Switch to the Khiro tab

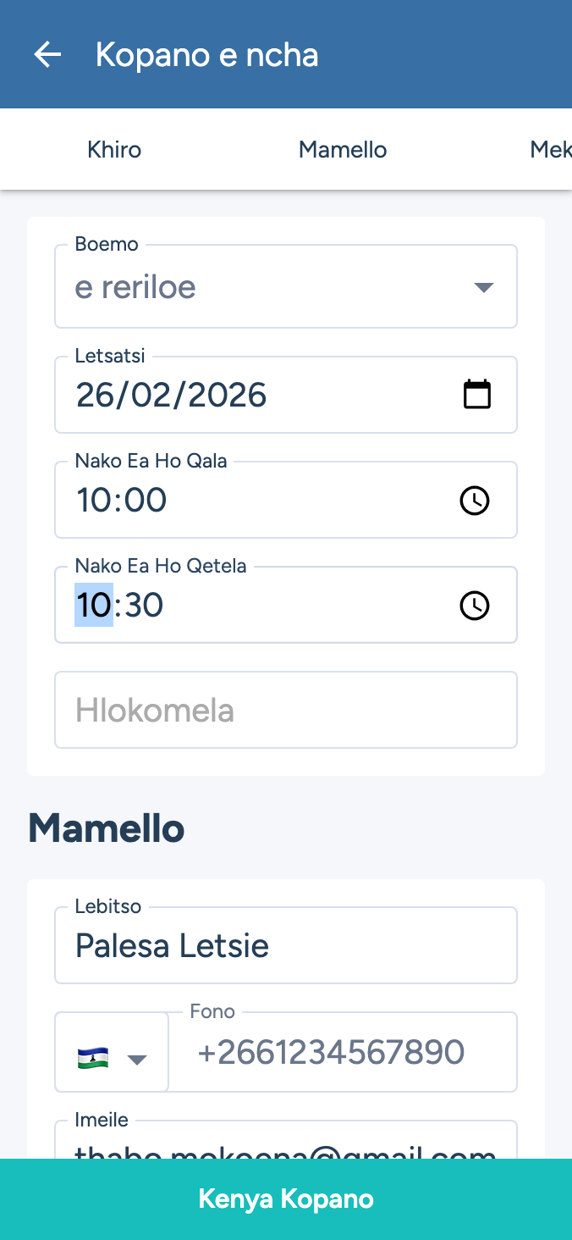(114, 150)
